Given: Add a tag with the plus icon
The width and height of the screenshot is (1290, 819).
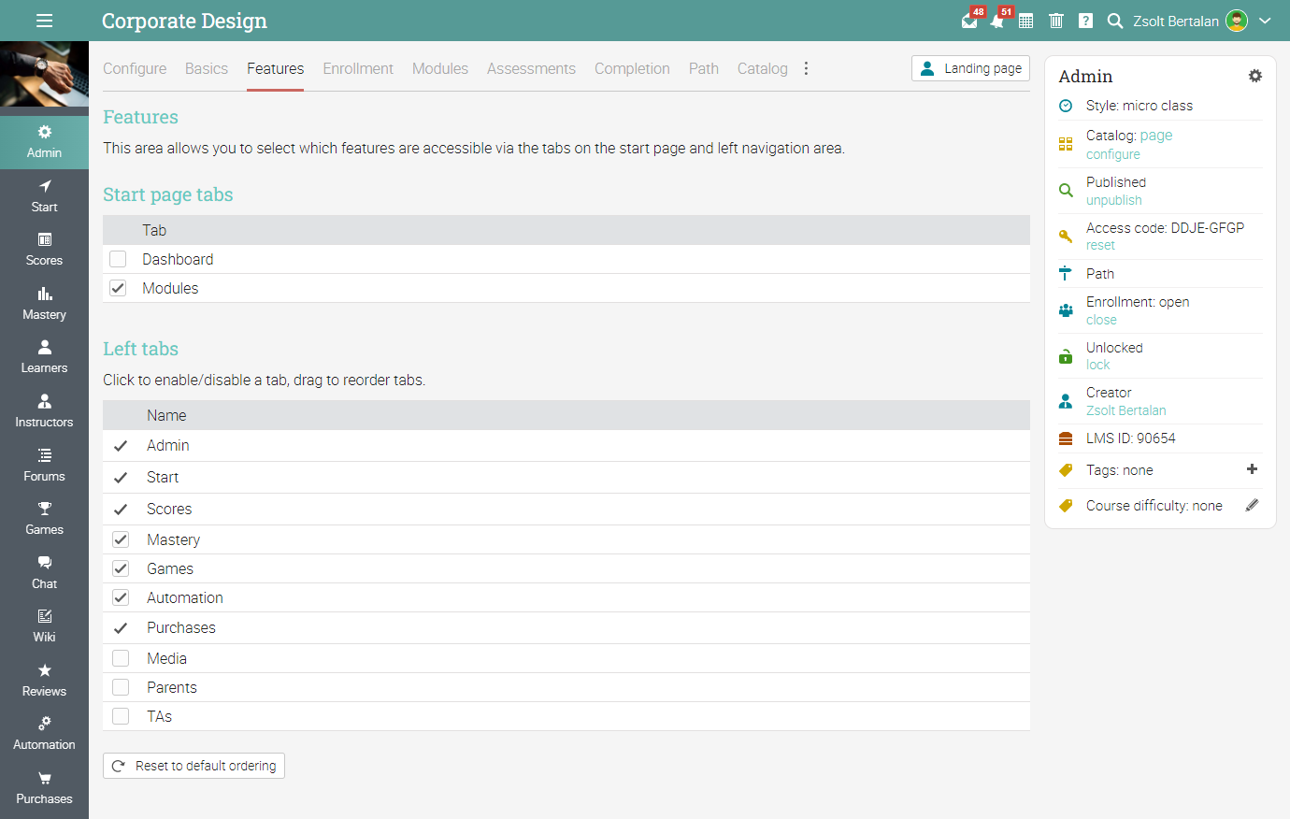Looking at the screenshot, I should [1252, 469].
